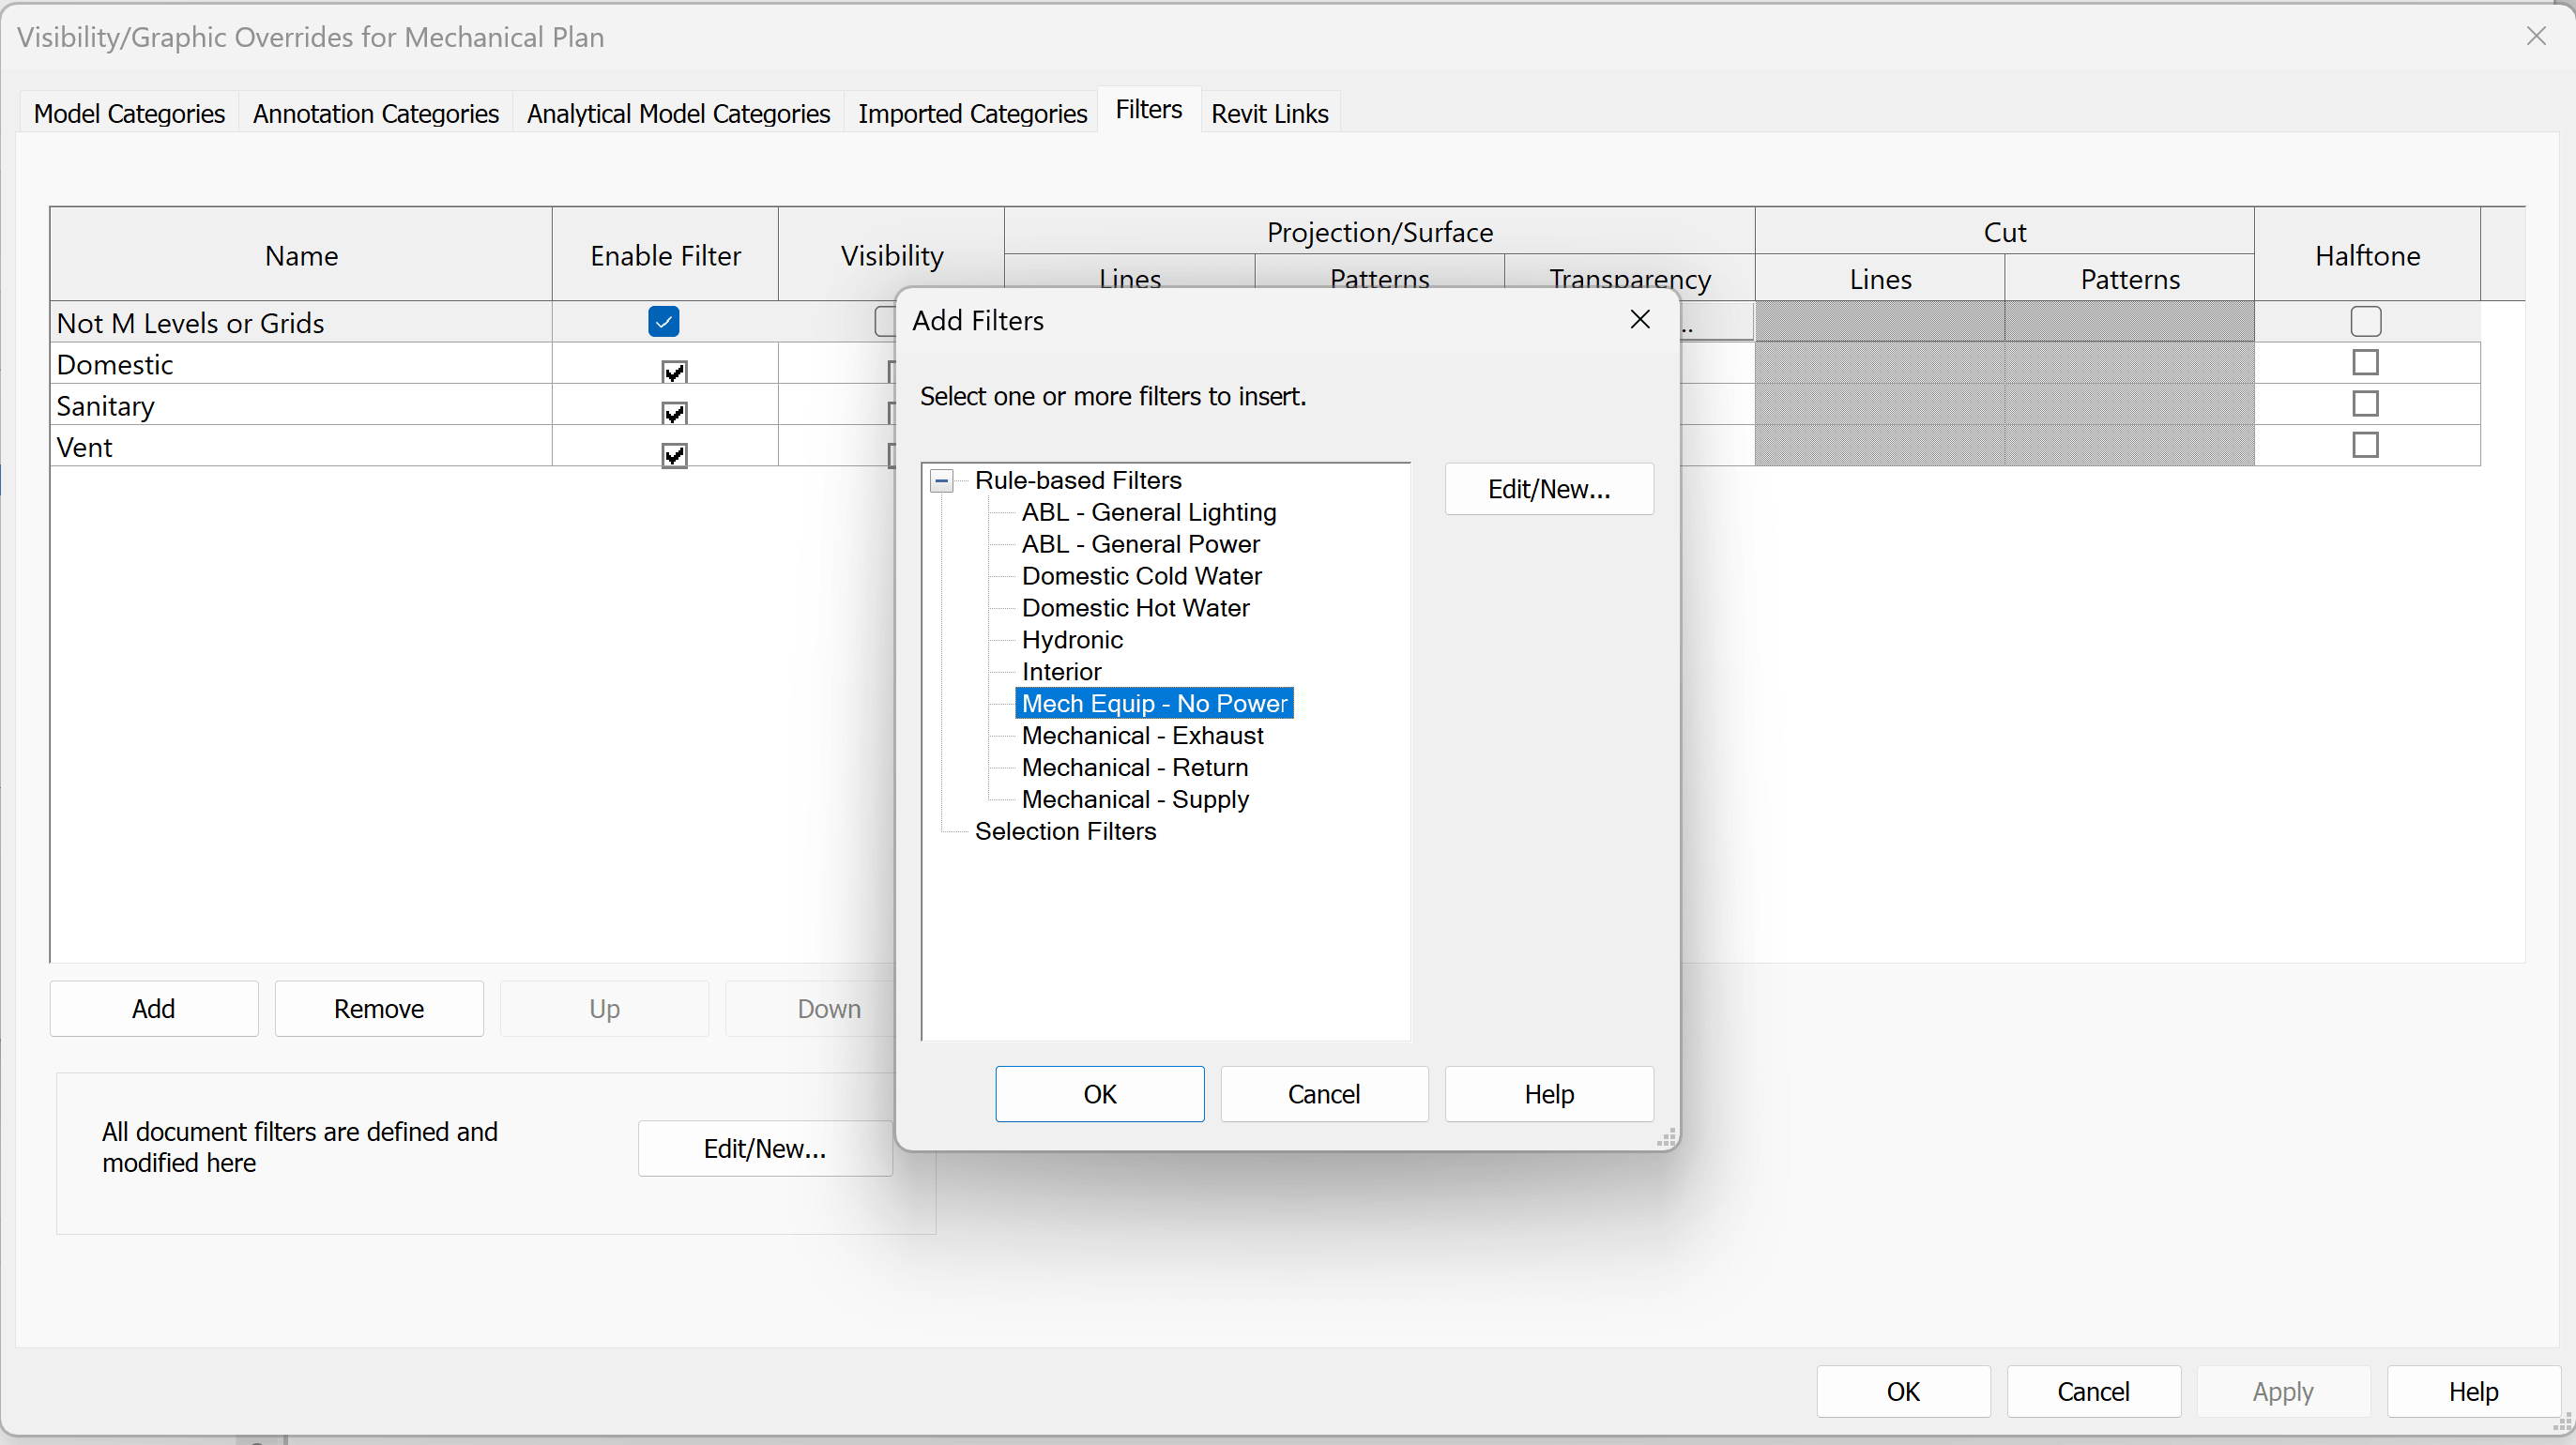Click Edit/New in the Add Filters dialog
The height and width of the screenshot is (1445, 2576).
coord(1548,489)
